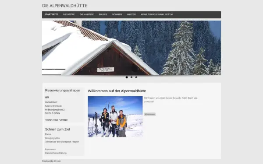263x164 pixels.
Task: Open the Belegungsplan link
Action: 52,138
